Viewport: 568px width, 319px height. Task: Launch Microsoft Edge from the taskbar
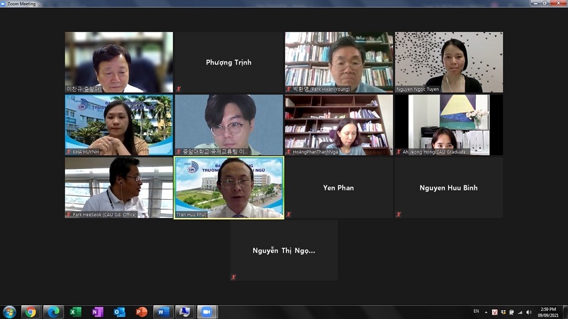coord(53,312)
